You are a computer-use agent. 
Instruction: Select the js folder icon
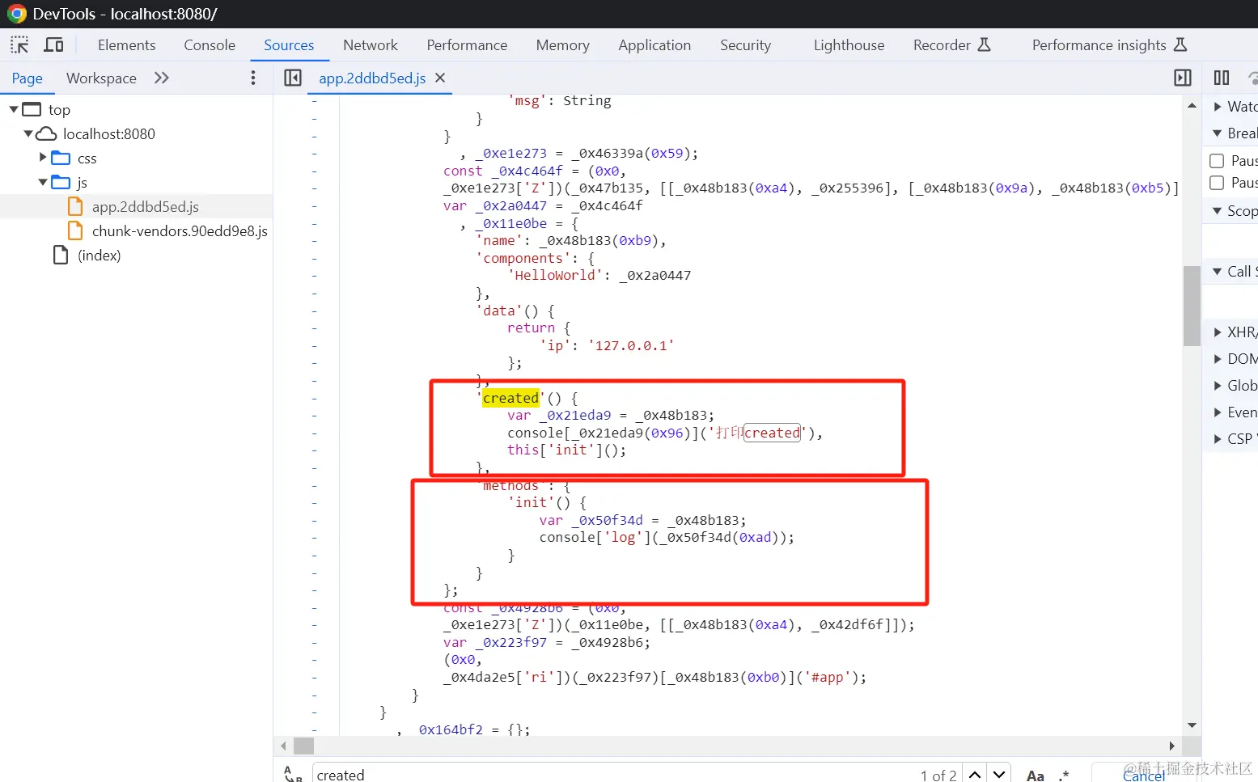point(61,182)
